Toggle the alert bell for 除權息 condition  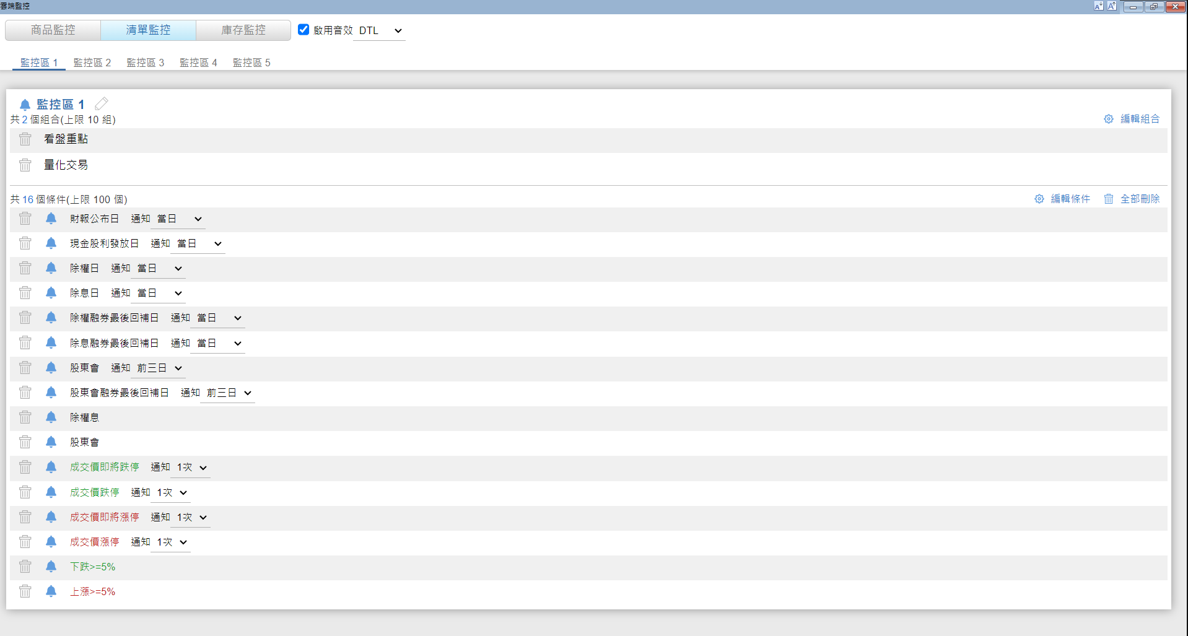point(51,417)
